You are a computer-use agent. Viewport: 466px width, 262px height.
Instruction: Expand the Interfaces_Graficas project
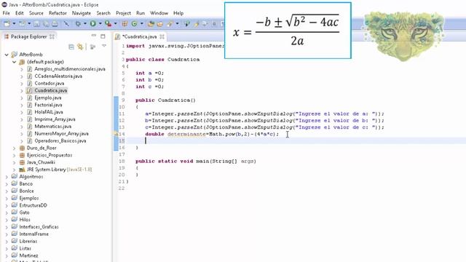[x=7, y=227]
